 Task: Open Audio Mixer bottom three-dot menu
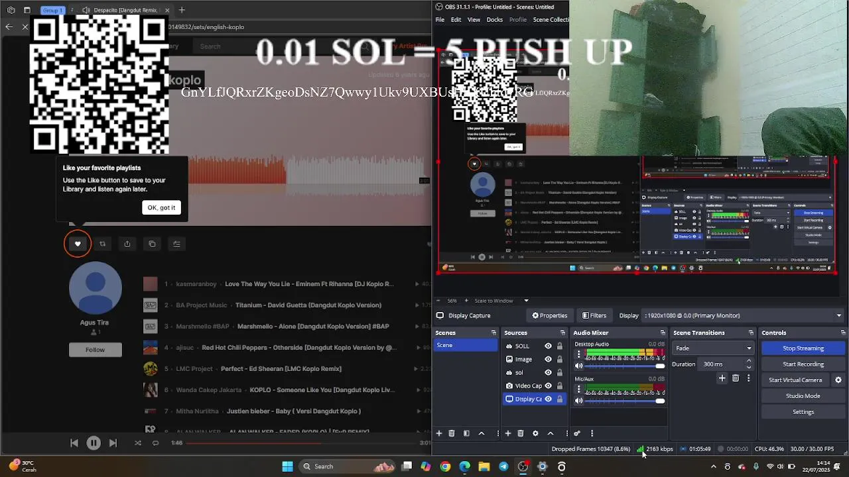[x=592, y=433]
